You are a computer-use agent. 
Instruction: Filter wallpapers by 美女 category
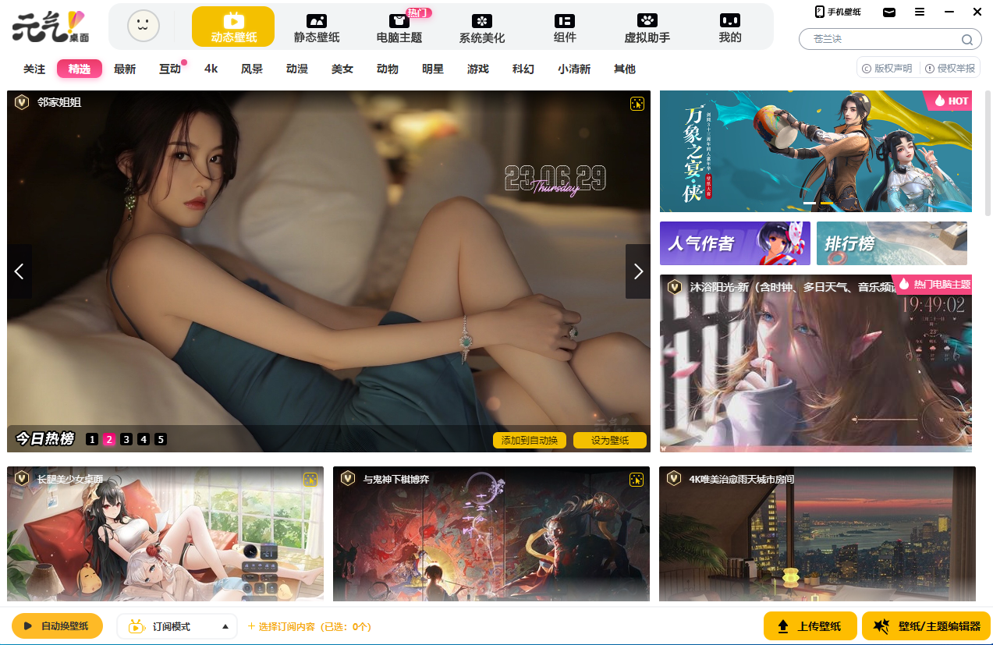[x=342, y=69]
